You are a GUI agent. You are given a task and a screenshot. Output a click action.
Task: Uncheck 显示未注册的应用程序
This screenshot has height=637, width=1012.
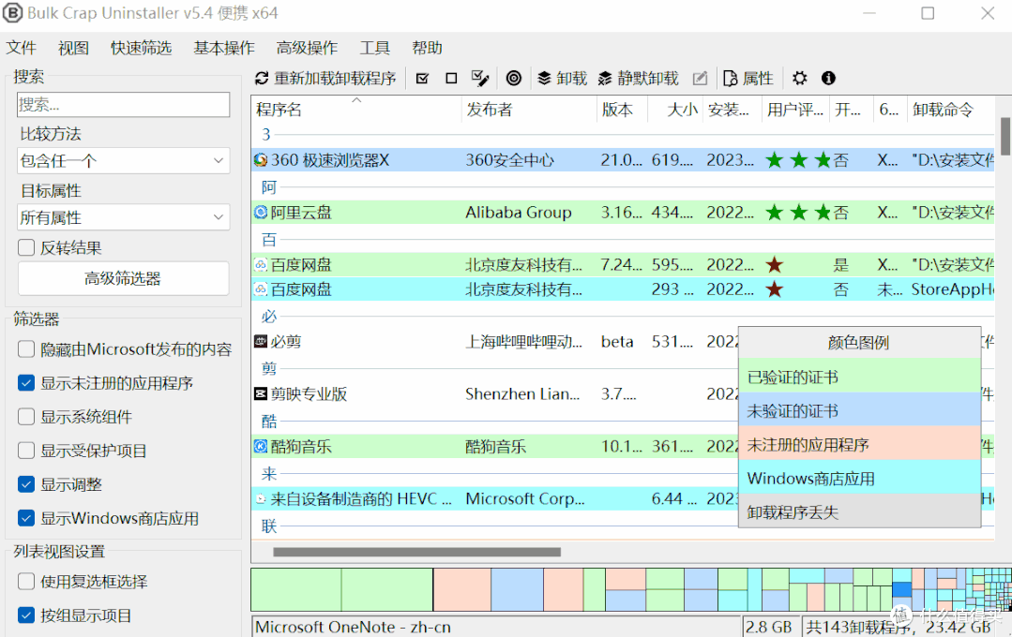click(x=26, y=383)
